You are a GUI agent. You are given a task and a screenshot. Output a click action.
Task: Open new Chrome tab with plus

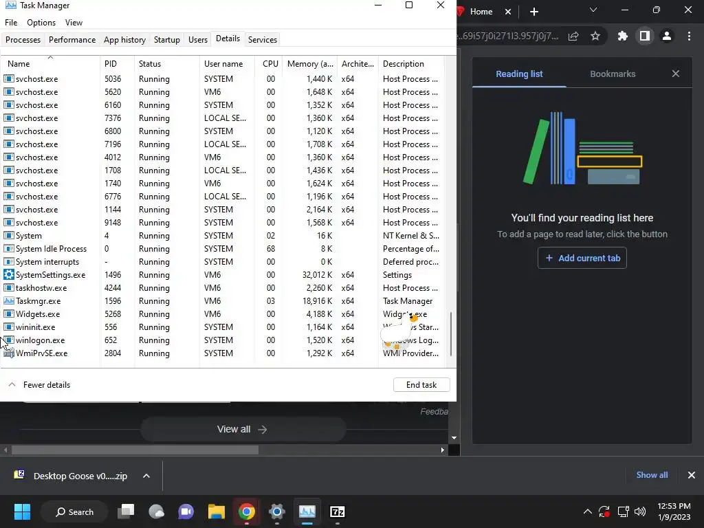pyautogui.click(x=533, y=12)
